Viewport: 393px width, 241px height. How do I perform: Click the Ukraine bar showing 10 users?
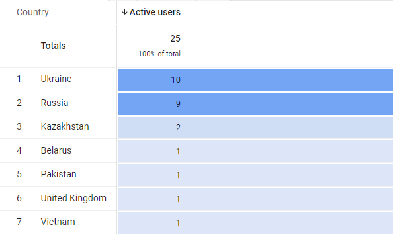[255, 79]
